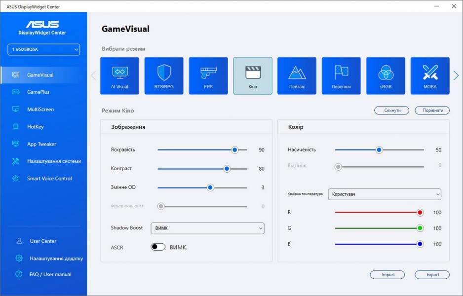Expand the Колірна температура dropdown
463x296 pixels.
pos(385,194)
